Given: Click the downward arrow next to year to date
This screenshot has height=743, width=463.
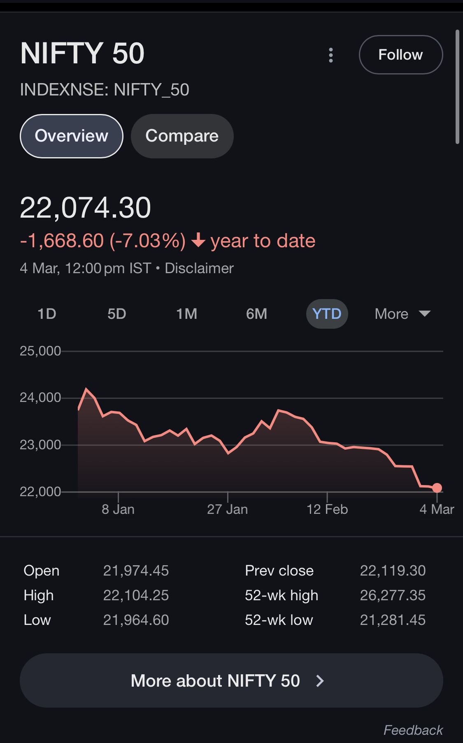Looking at the screenshot, I should tap(198, 241).
